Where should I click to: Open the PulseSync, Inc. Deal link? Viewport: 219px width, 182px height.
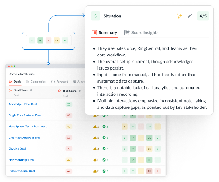[x=22, y=171]
